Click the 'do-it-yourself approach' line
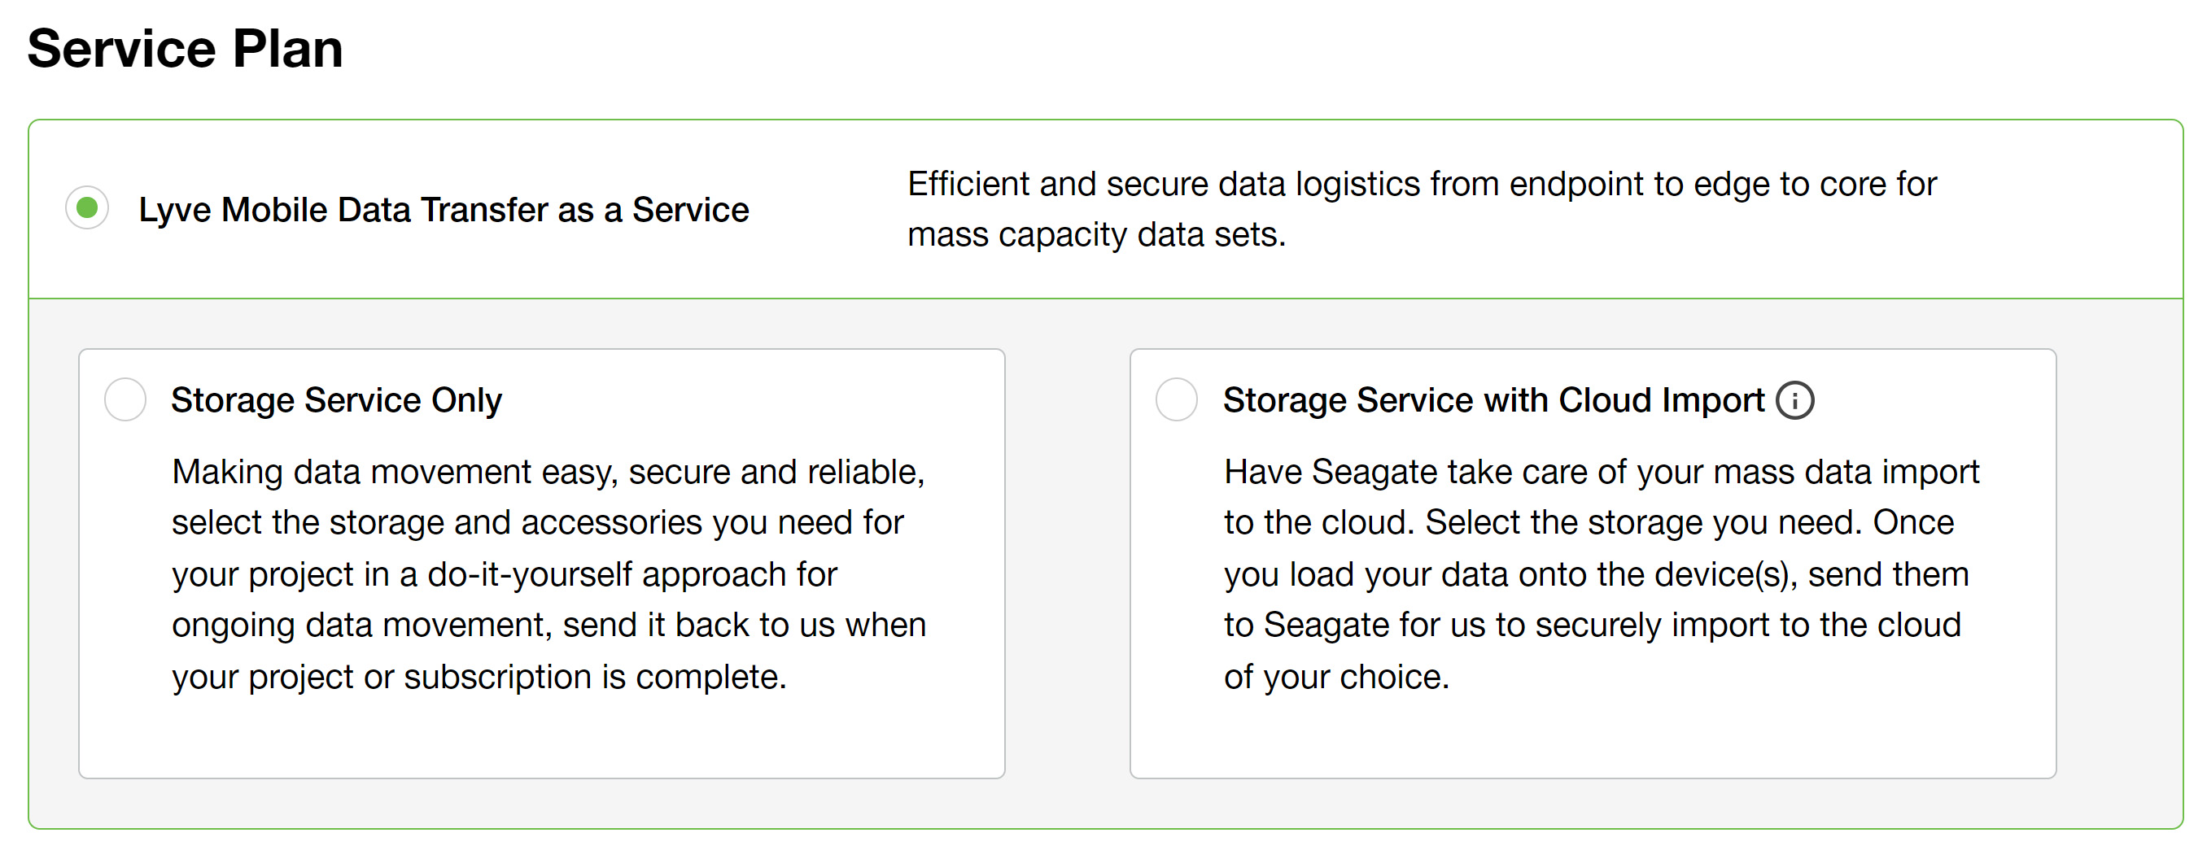 click(504, 574)
